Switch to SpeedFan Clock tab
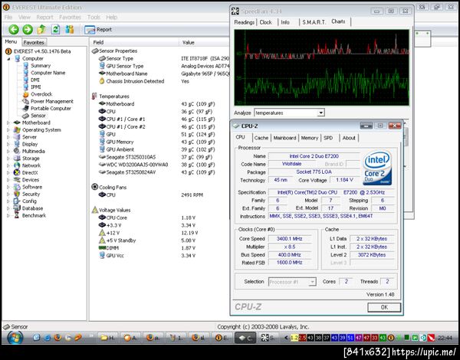The height and width of the screenshot is (360, 460). click(x=266, y=22)
